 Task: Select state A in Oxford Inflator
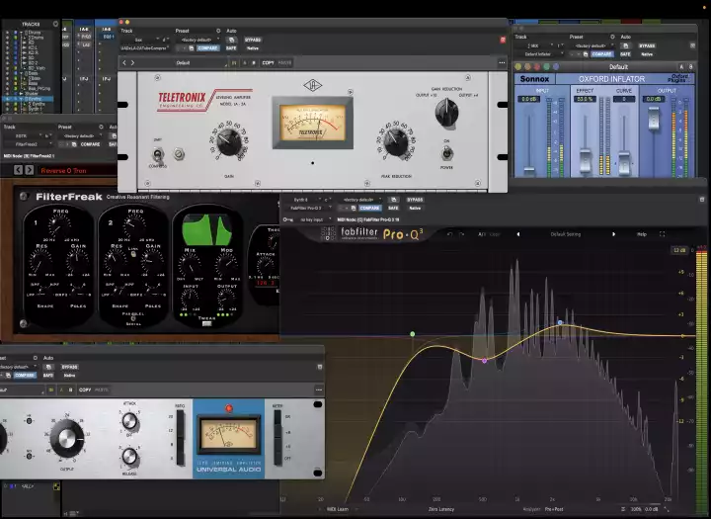(681, 67)
